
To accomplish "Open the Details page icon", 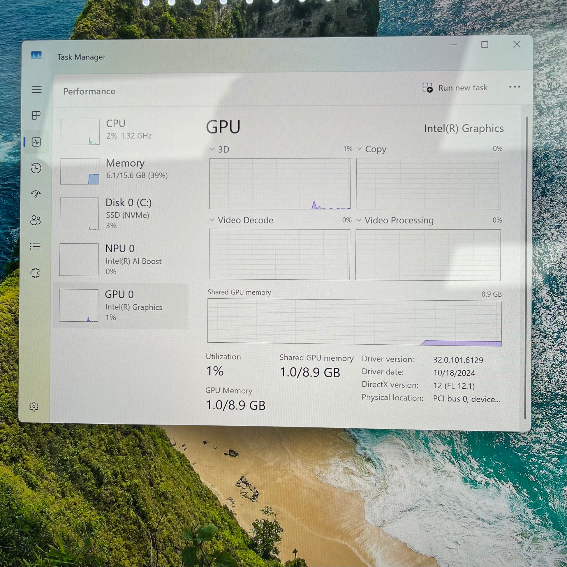I will click(x=35, y=246).
